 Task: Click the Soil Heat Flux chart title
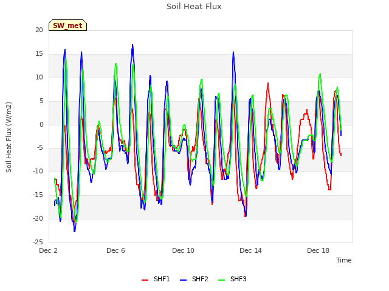(194, 7)
